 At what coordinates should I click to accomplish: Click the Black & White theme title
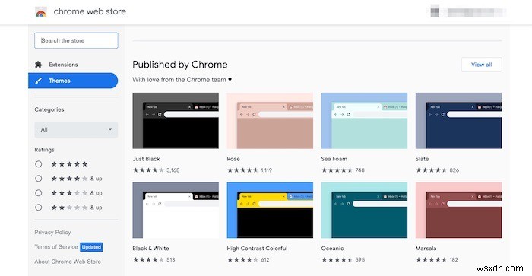tap(150, 249)
